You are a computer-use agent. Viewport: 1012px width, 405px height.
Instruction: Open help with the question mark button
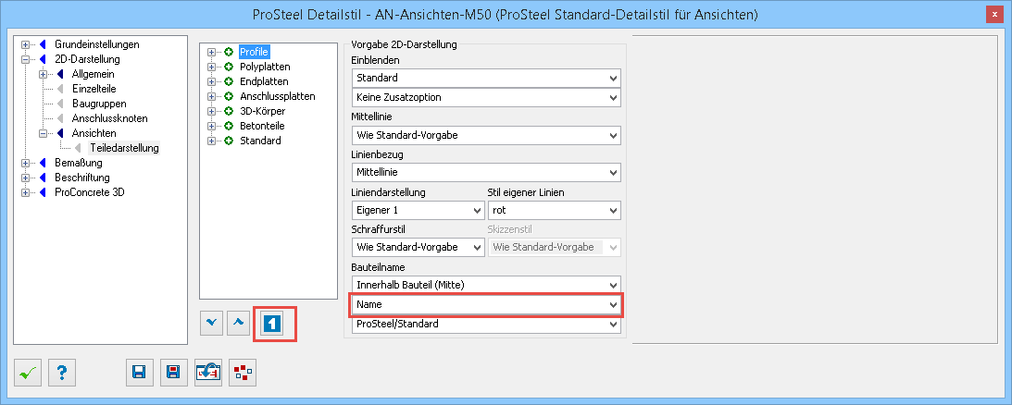(x=62, y=372)
